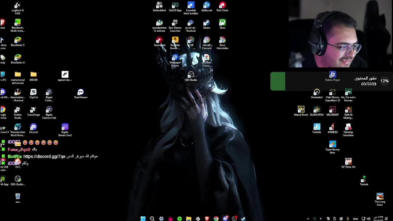Open Google Chrome from the taskbar
393x221 pixels.
(216, 219)
